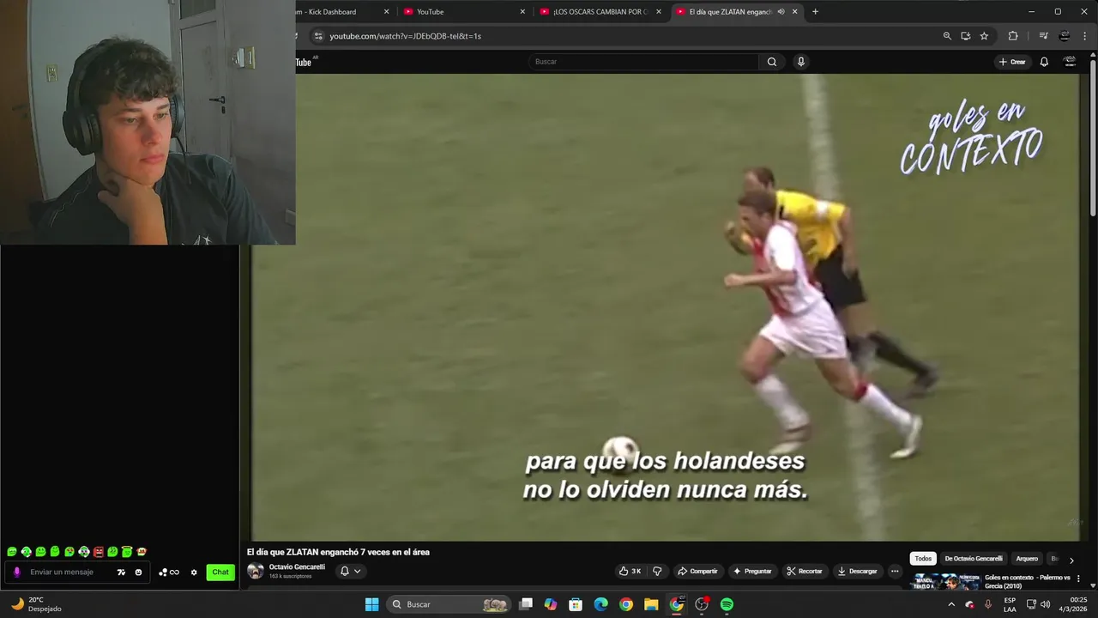This screenshot has height=618, width=1098.
Task: Like the video with 3 K likes
Action: (x=630, y=571)
